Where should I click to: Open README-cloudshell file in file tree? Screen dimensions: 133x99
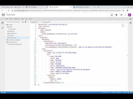[14, 44]
